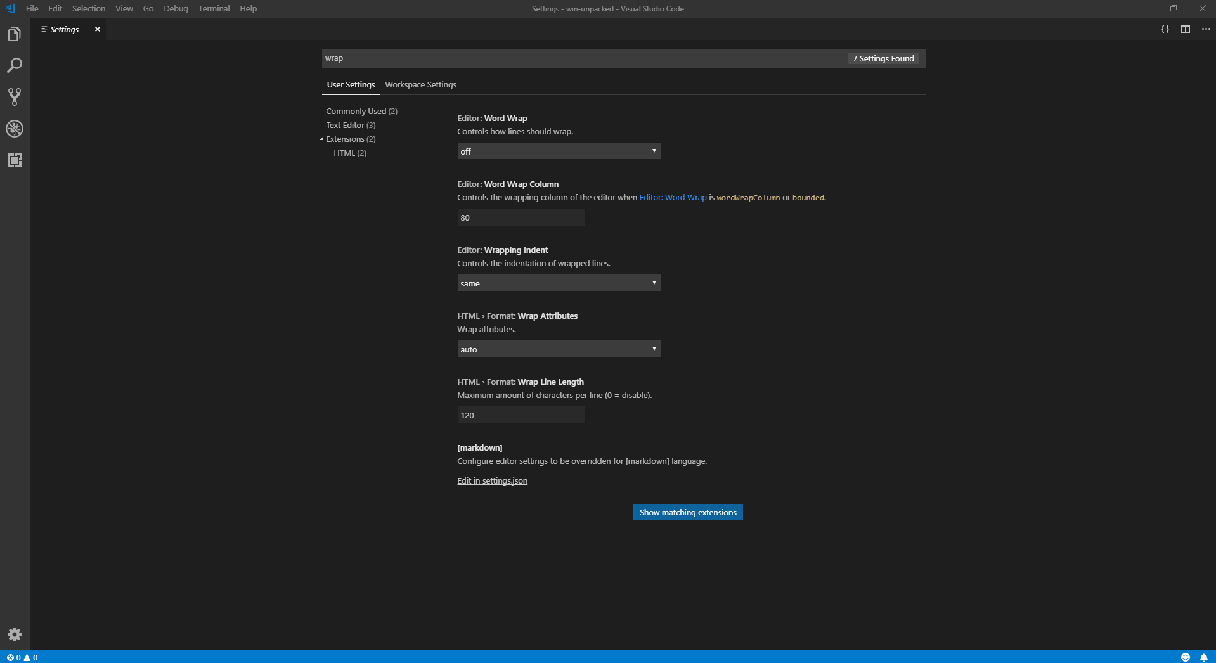The height and width of the screenshot is (663, 1216).
Task: Open the Debug menu
Action: click(x=176, y=8)
